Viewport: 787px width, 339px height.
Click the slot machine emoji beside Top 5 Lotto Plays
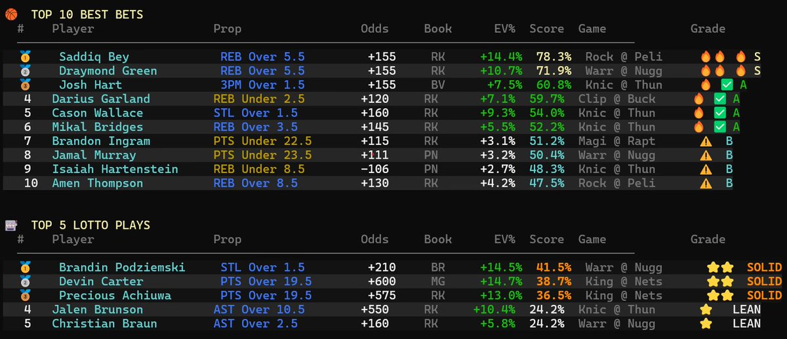pyautogui.click(x=10, y=225)
